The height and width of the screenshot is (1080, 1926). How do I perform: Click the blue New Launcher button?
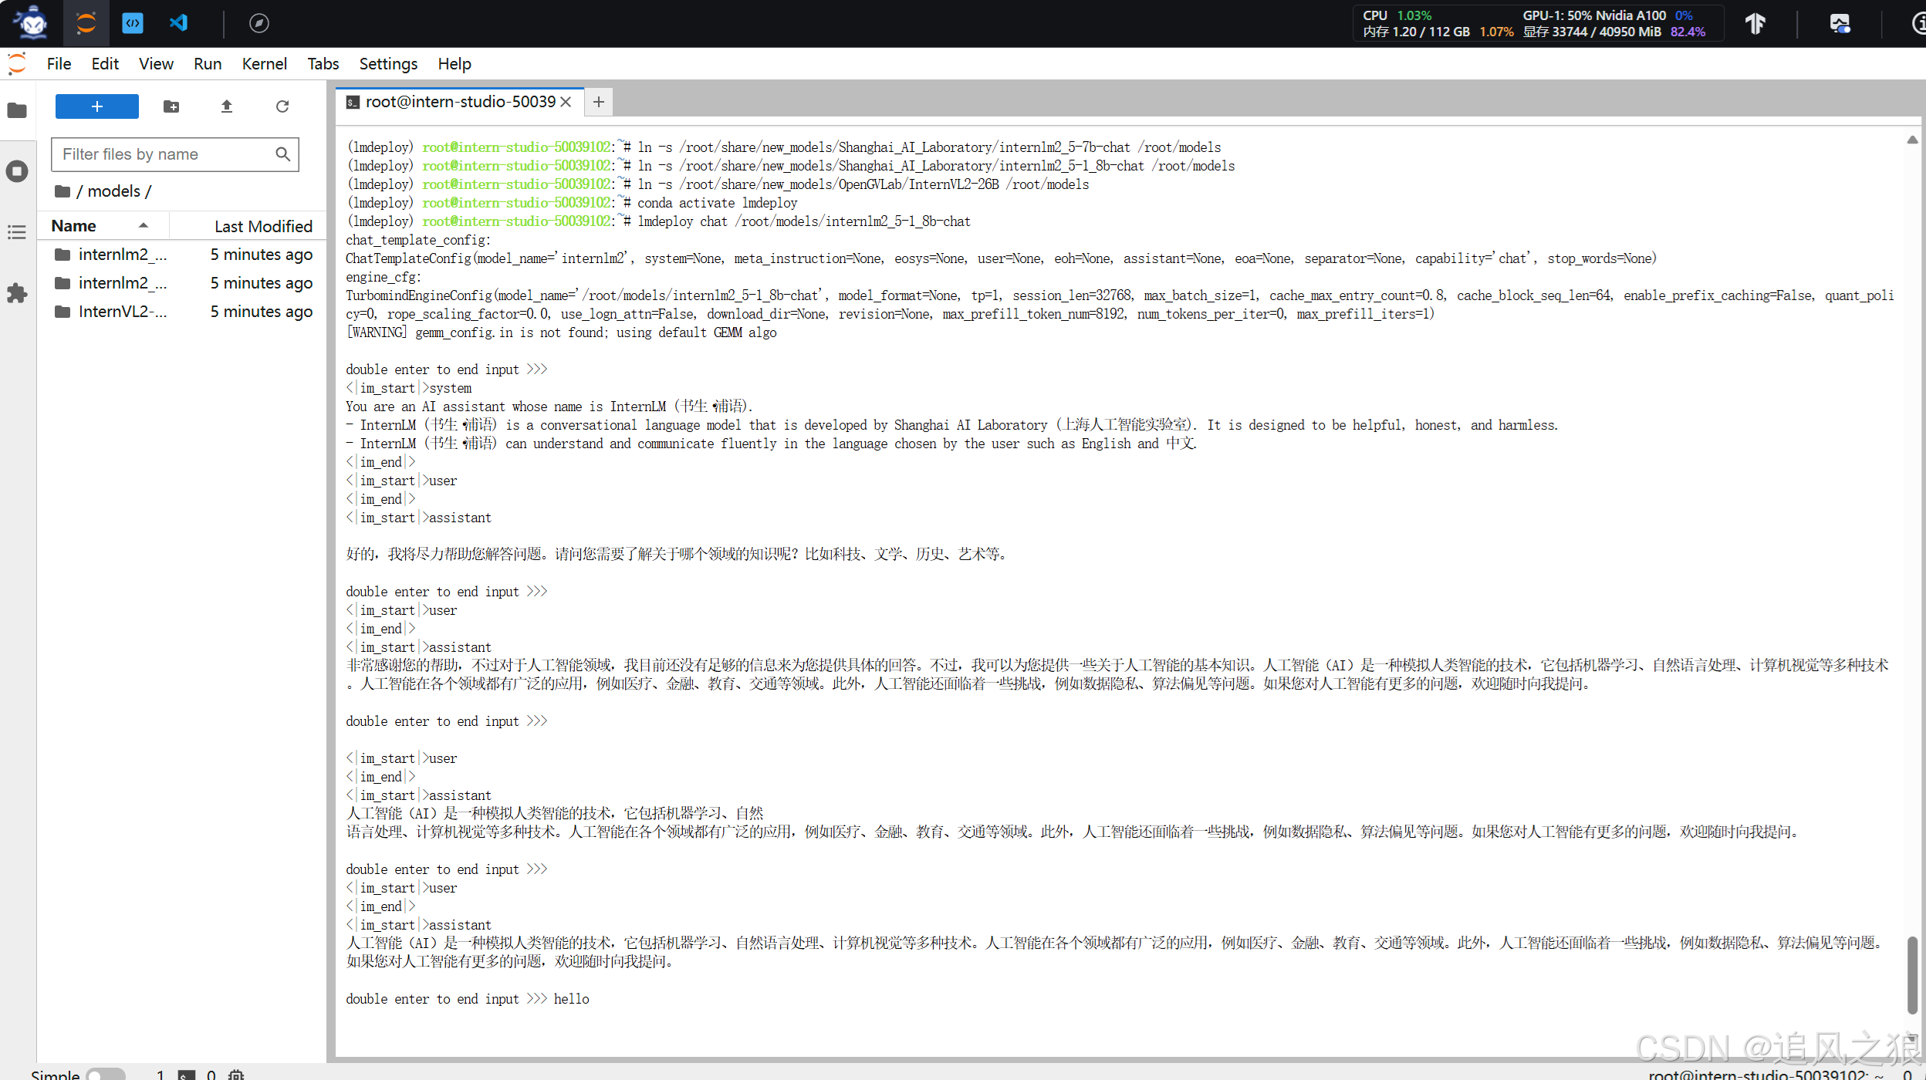pyautogui.click(x=96, y=106)
